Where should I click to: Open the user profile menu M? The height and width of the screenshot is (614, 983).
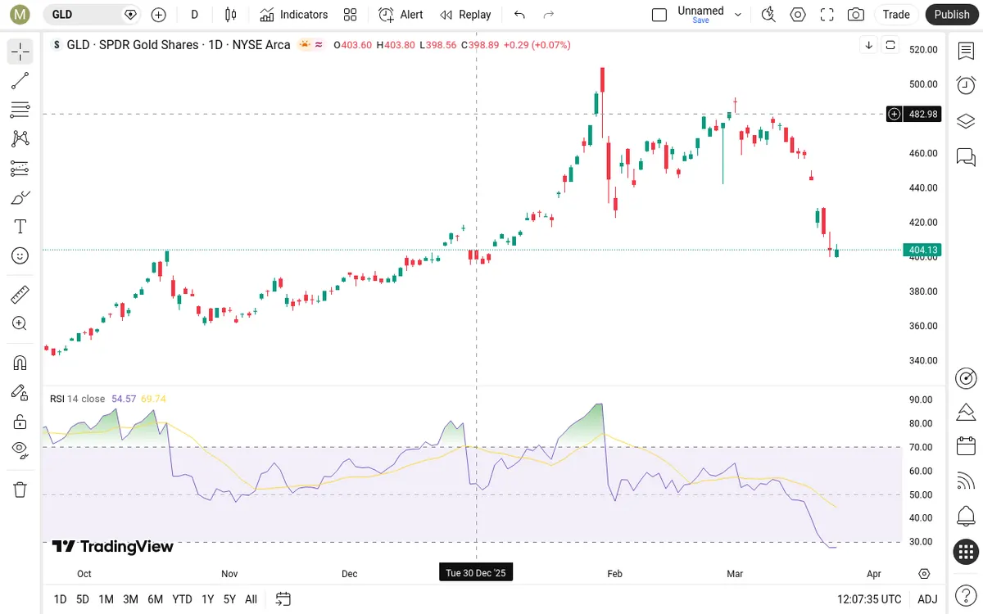click(x=20, y=14)
